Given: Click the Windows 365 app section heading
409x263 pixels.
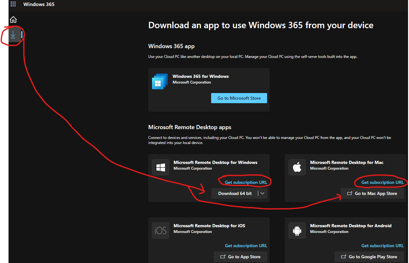Looking at the screenshot, I should (171, 46).
